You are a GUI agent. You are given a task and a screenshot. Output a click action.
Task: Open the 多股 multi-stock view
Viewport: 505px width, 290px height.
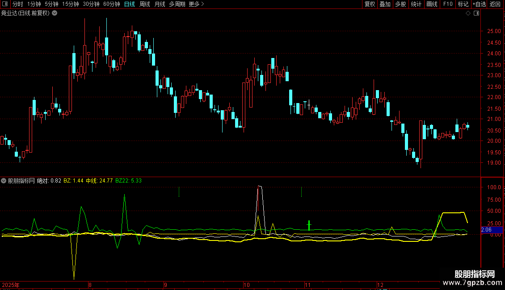coord(400,4)
